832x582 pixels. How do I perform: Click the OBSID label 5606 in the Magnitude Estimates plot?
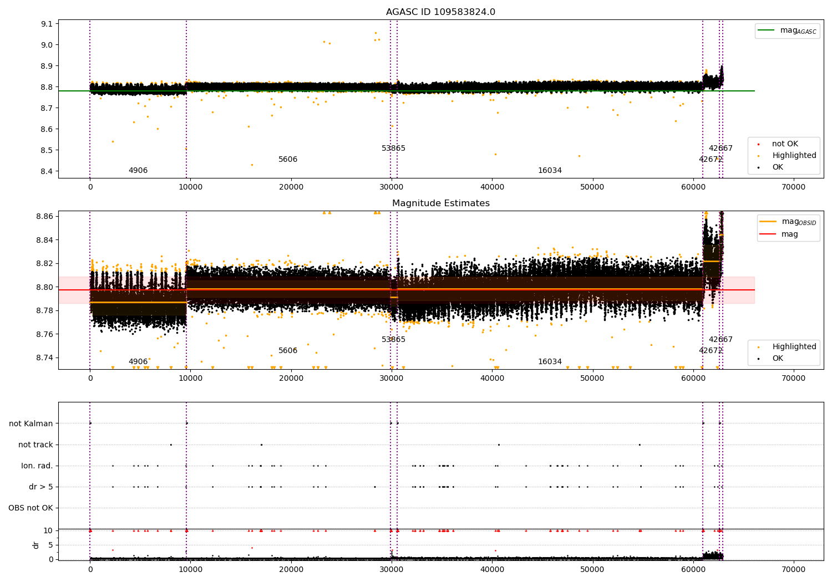(288, 351)
